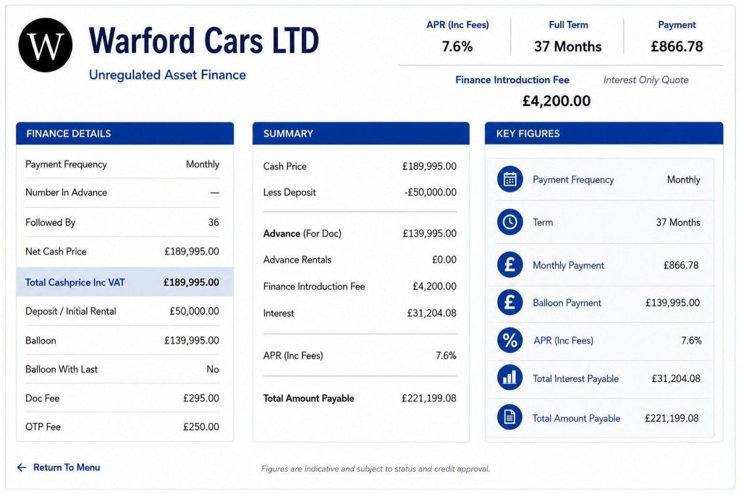Click the Payment Frequency Monthly value in Finance Details
The height and width of the screenshot is (494, 741).
[x=203, y=164]
